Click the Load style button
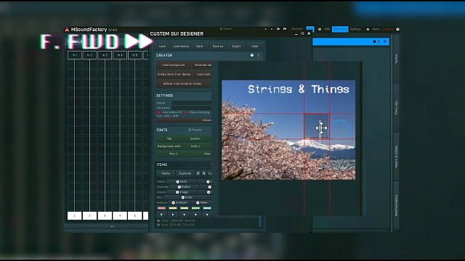 (203, 74)
